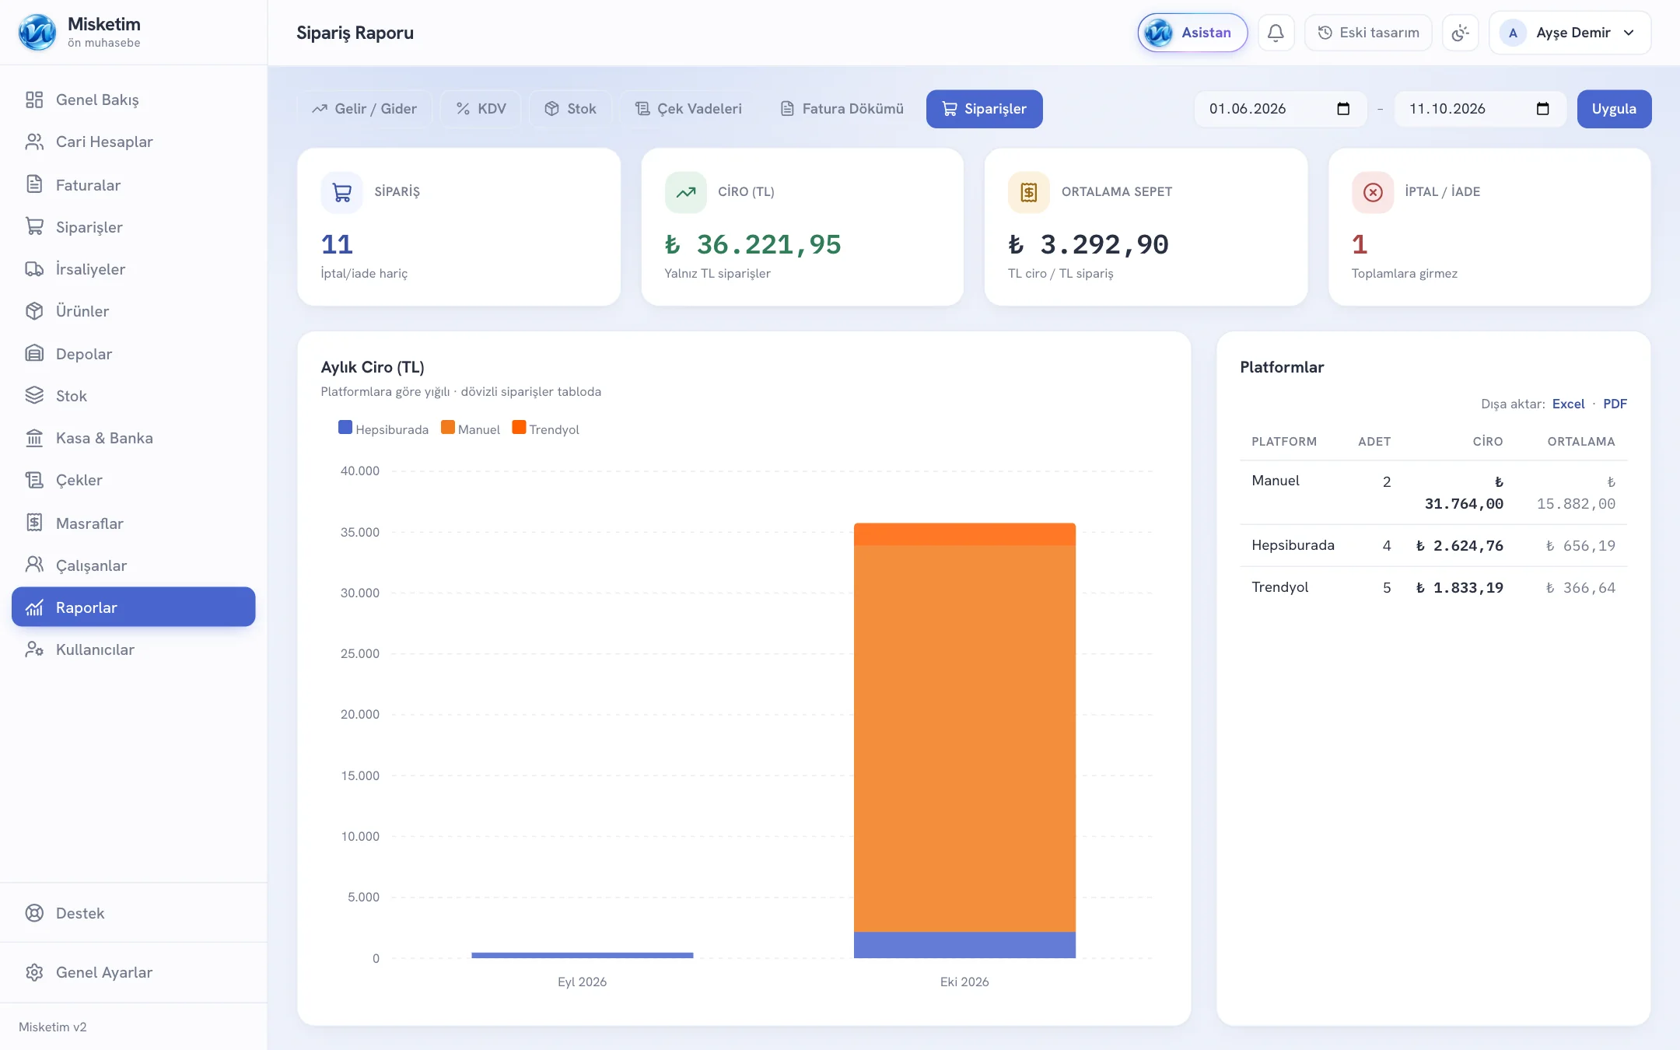Image resolution: width=1680 pixels, height=1050 pixels.
Task: Switch to Gelir / Gider tab
Action: (364, 109)
